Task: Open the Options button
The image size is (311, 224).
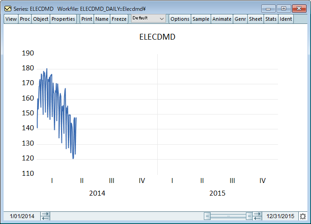Action: click(x=180, y=19)
